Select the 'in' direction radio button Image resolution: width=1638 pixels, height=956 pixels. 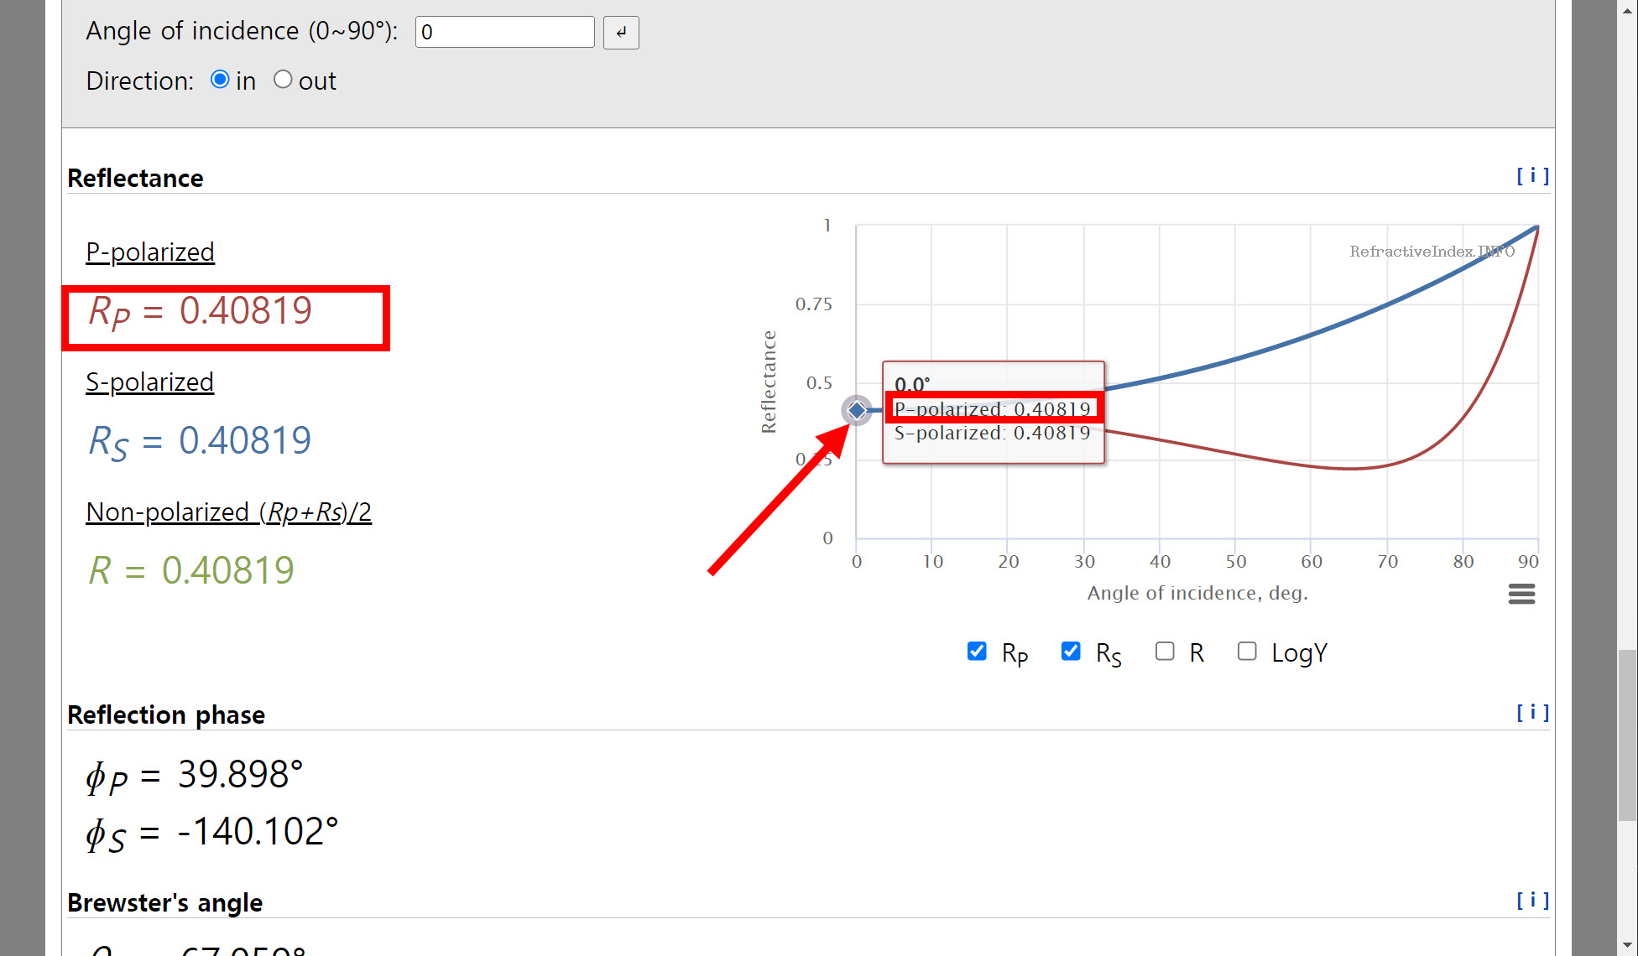220,80
